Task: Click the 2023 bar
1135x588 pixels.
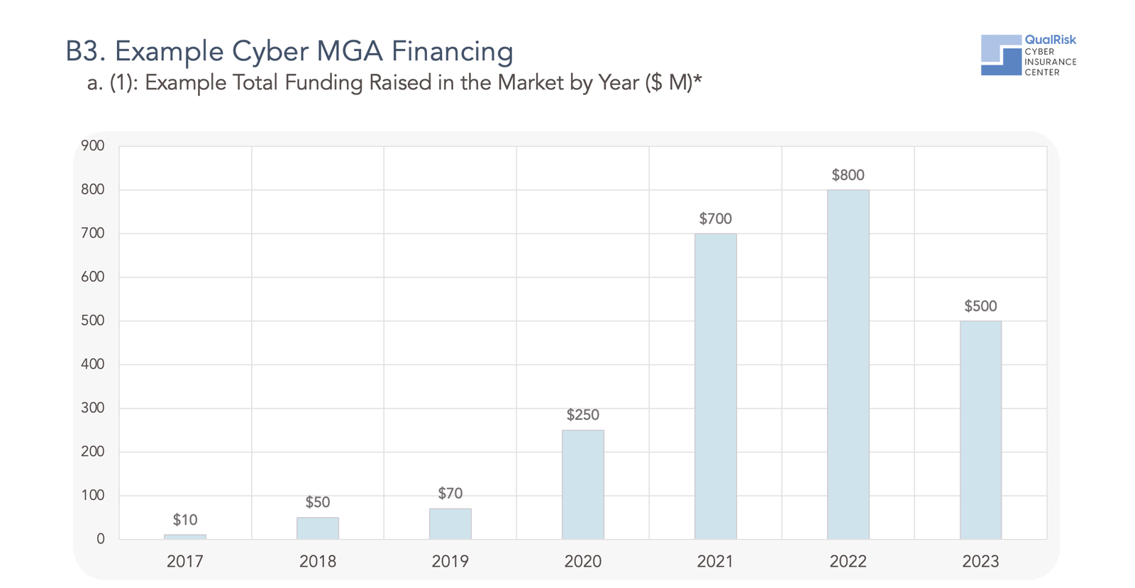Action: [x=980, y=430]
